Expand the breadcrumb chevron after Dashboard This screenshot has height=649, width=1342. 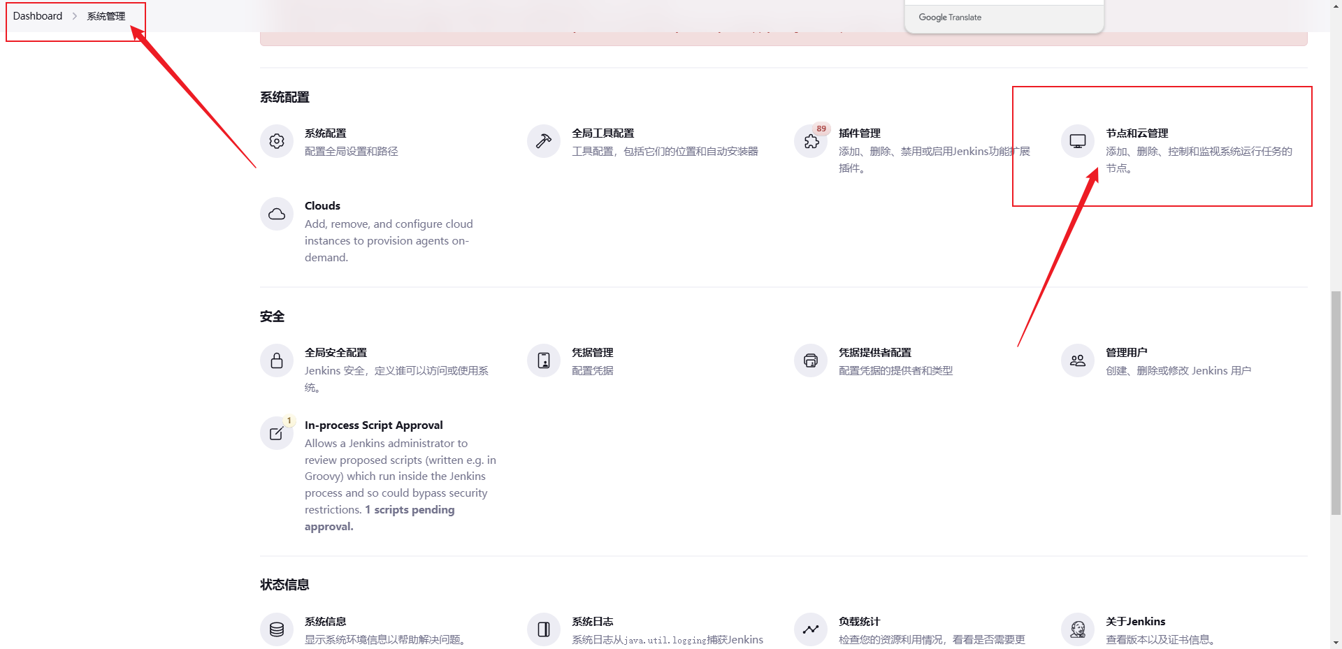click(x=75, y=16)
